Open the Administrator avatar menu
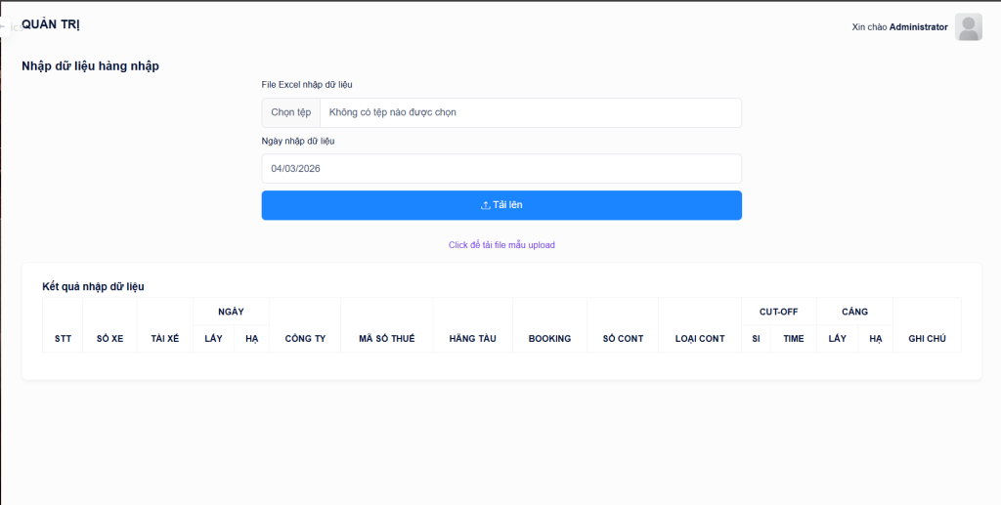 pos(968,27)
